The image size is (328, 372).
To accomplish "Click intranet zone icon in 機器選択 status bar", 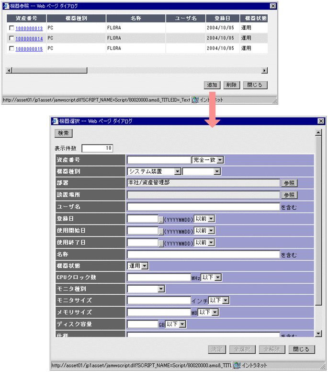I will [237, 365].
